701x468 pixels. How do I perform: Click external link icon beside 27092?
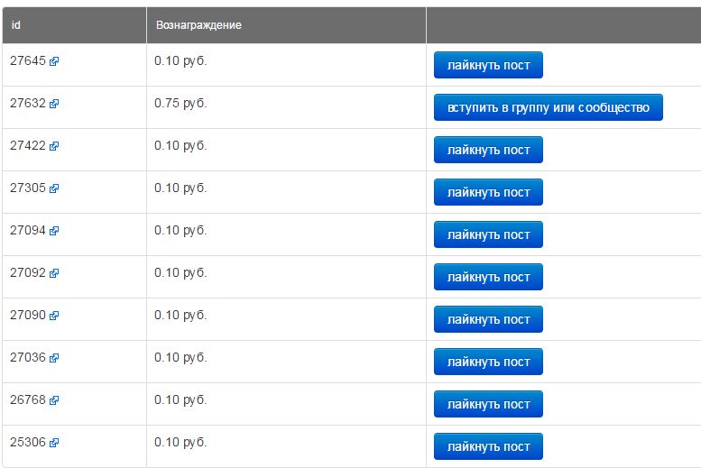[x=54, y=273]
